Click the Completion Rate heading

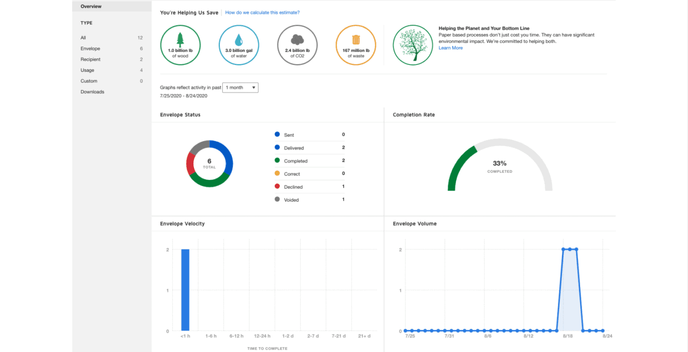click(x=414, y=115)
